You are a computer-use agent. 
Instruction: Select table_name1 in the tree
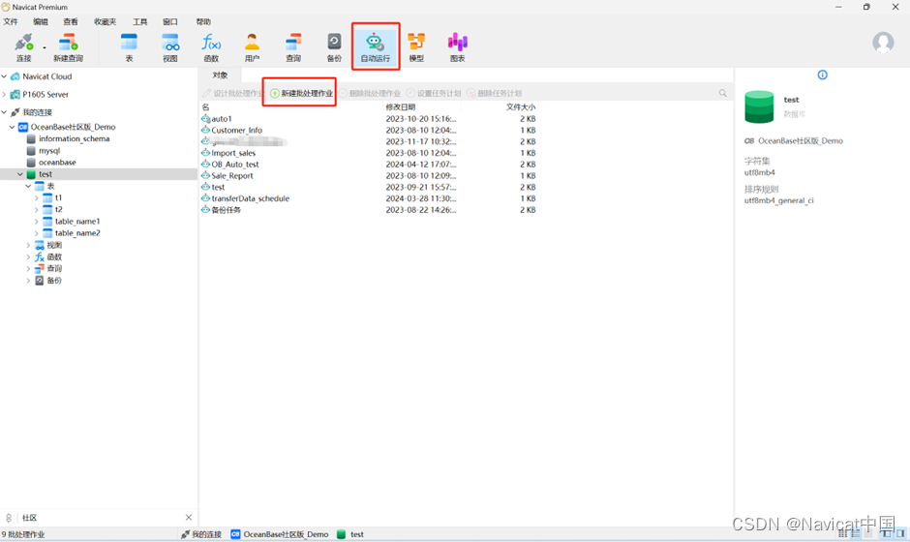77,221
